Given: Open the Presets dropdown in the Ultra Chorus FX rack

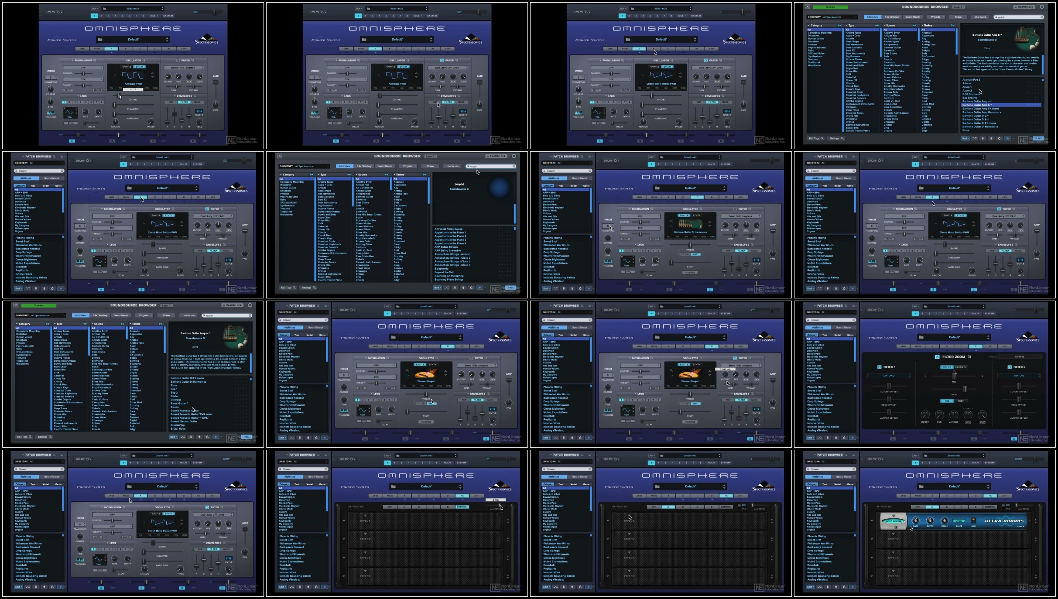Looking at the screenshot, I should 884,507.
